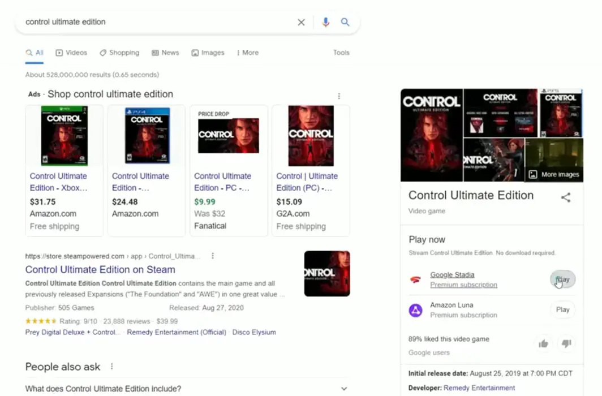
Task: Open People also ask three-dot menu
Action: [x=111, y=367]
